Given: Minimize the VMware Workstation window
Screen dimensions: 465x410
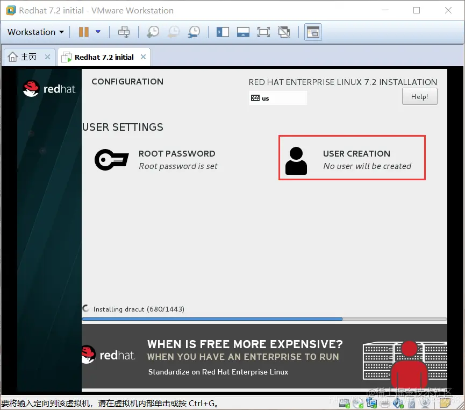Looking at the screenshot, I should (x=385, y=10).
